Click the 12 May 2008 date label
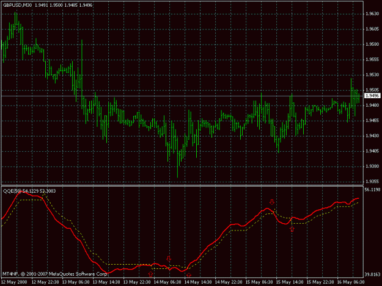This screenshot has width=382, height=286. 14,282
